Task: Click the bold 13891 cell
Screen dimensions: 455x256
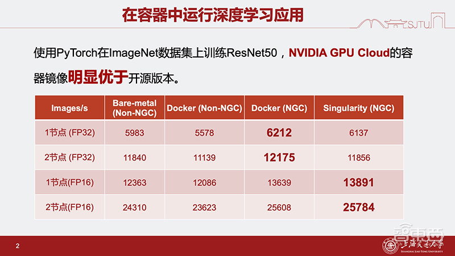Action: click(358, 183)
